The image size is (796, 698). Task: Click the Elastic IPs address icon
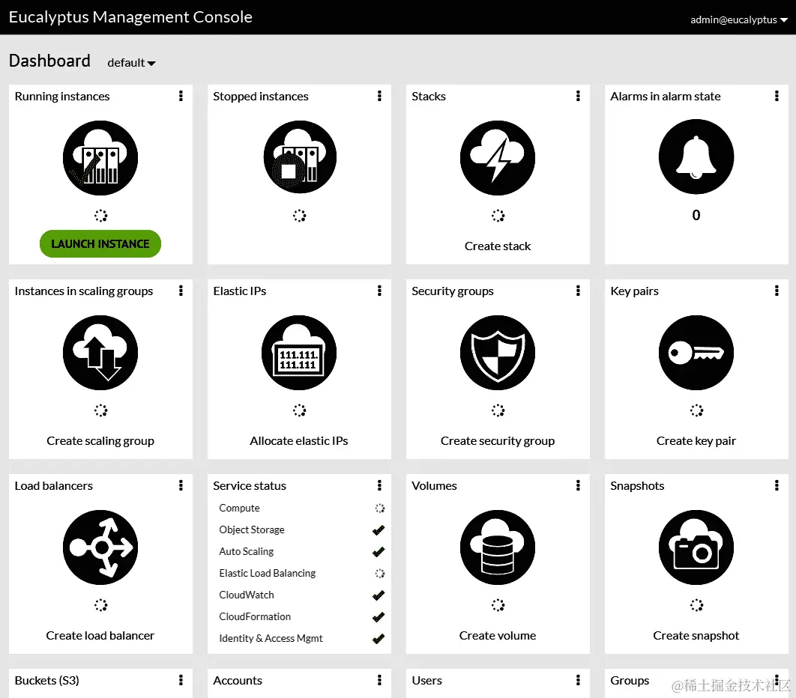pyautogui.click(x=299, y=353)
